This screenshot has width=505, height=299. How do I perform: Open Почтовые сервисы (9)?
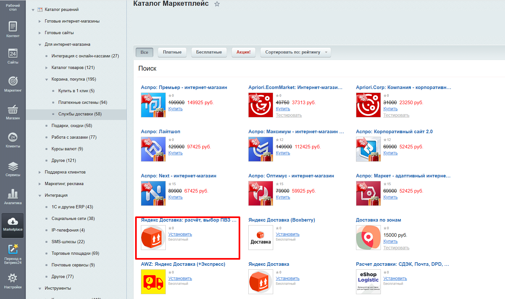pyautogui.click(x=73, y=265)
